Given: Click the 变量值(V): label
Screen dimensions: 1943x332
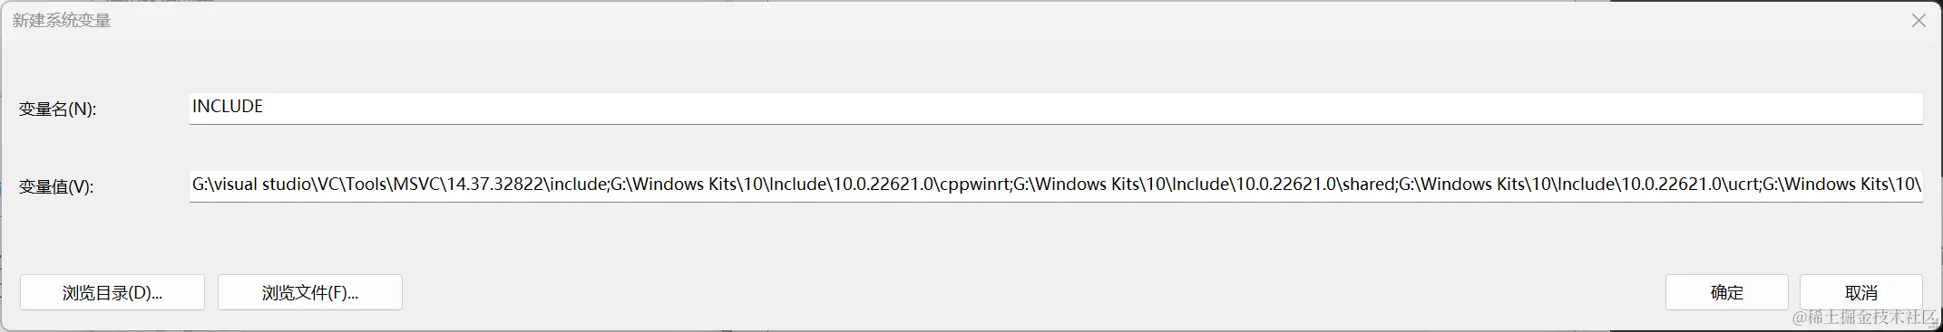Looking at the screenshot, I should point(56,186).
